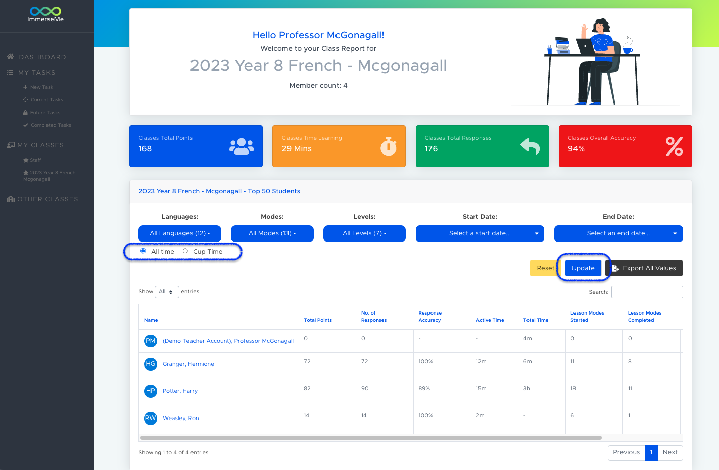Open the All Languages (12) dropdown
Image resolution: width=719 pixels, height=470 pixels.
tap(180, 233)
